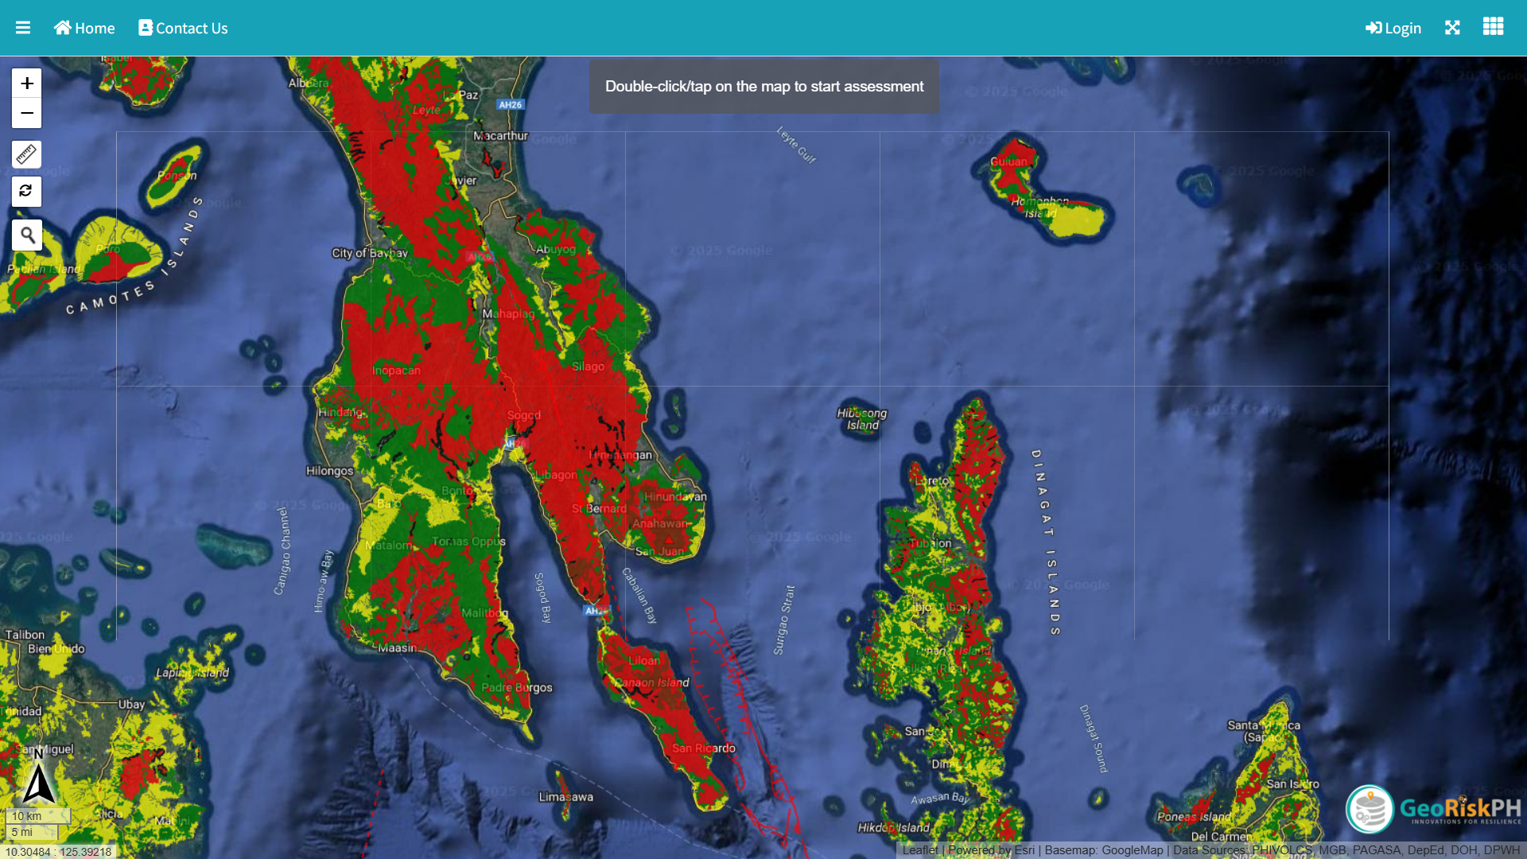The width and height of the screenshot is (1527, 859).
Task: Click the 10 km scale bar
Action: 37,816
